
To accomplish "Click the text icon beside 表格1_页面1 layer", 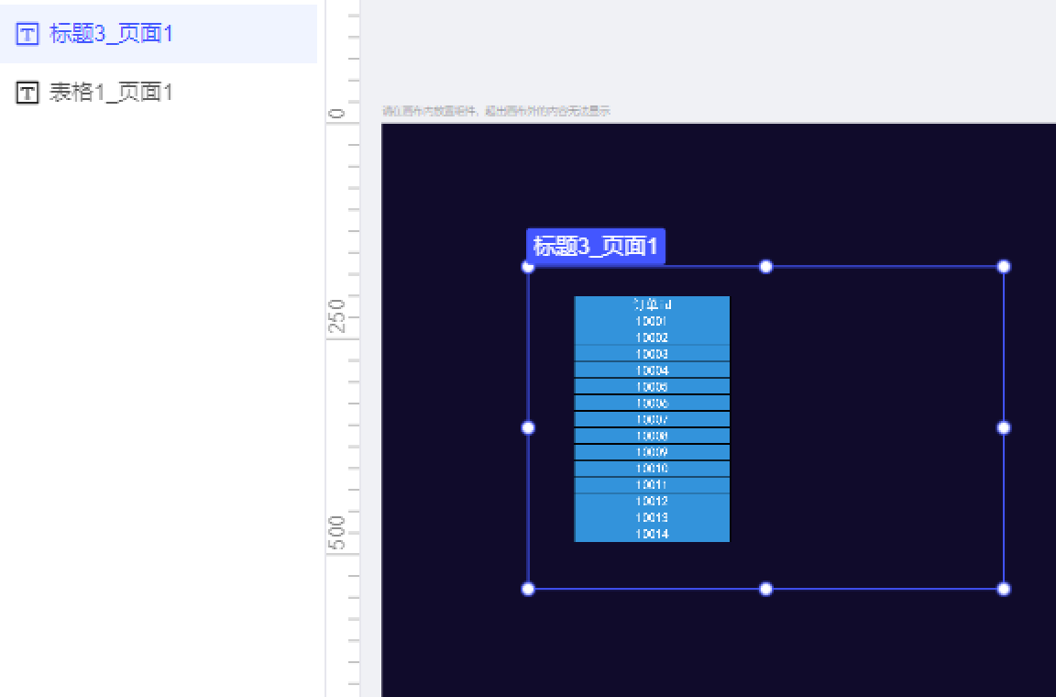I will tap(27, 93).
